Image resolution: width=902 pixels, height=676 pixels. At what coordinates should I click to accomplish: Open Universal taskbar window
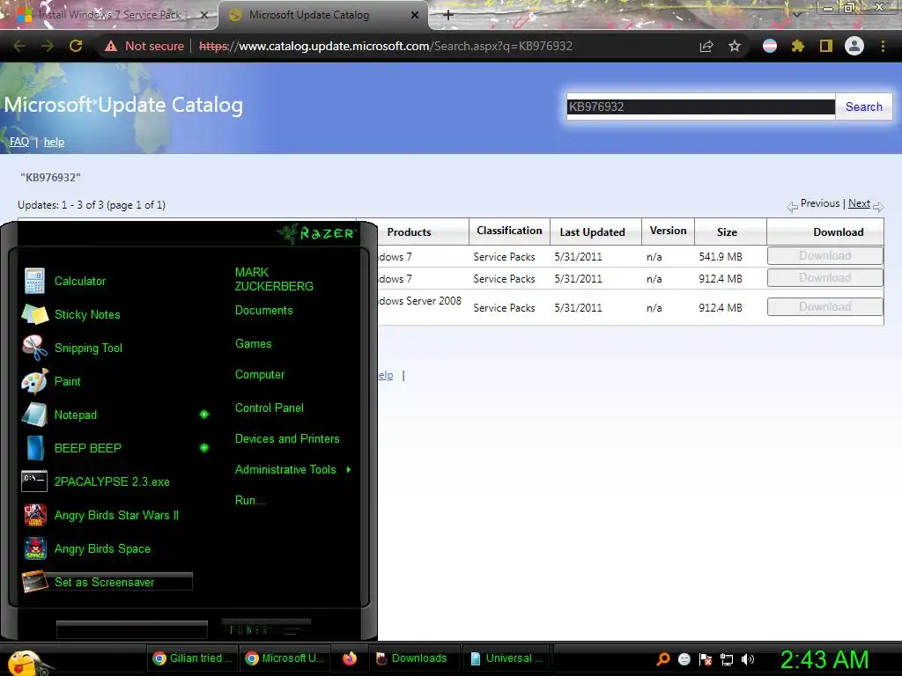point(506,658)
